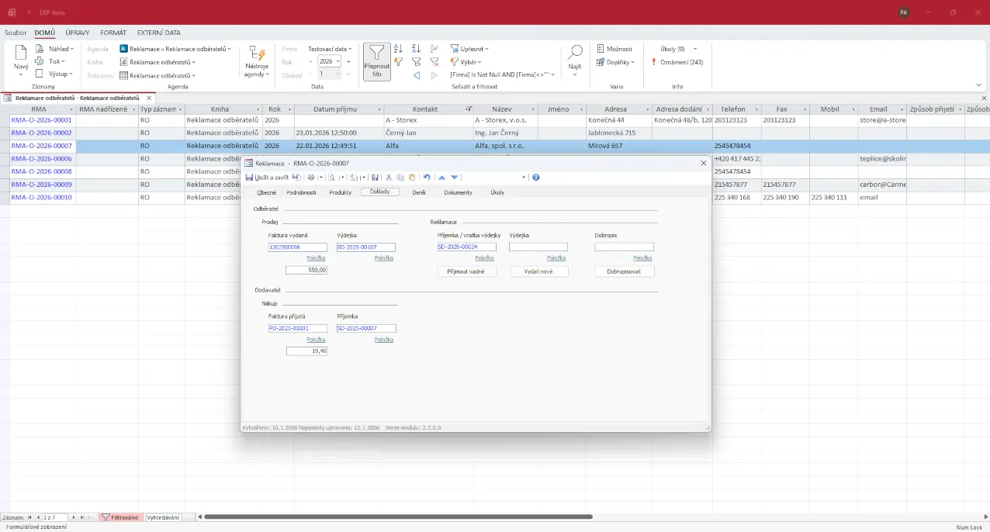
Task: Click the cut scissors icon in dialog
Action: pos(389,178)
